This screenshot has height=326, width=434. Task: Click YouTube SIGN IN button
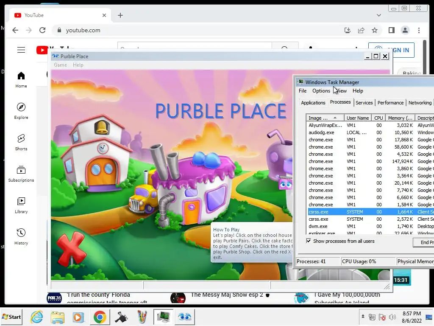403,50
